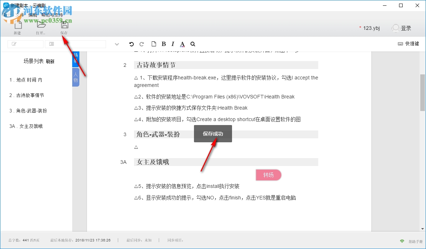The image size is (426, 249).
Task: Apply font color with the underlined A icon
Action: (x=182, y=43)
